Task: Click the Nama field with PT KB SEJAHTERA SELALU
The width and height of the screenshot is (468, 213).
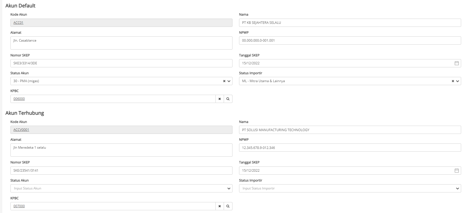Action: (x=350, y=23)
